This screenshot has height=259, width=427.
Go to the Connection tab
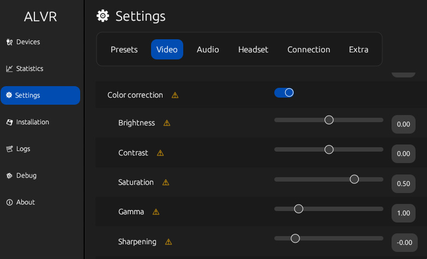click(x=309, y=50)
